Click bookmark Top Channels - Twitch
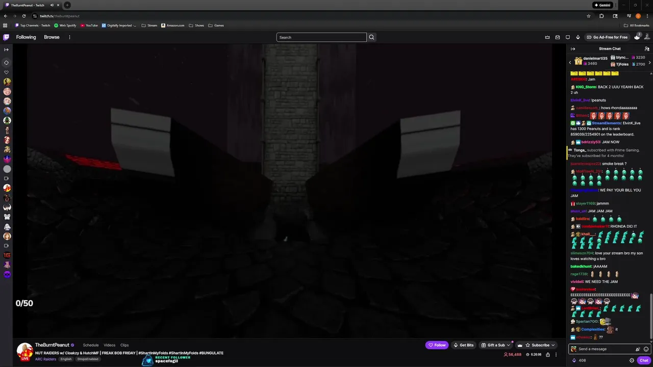653x367 pixels. coord(32,25)
